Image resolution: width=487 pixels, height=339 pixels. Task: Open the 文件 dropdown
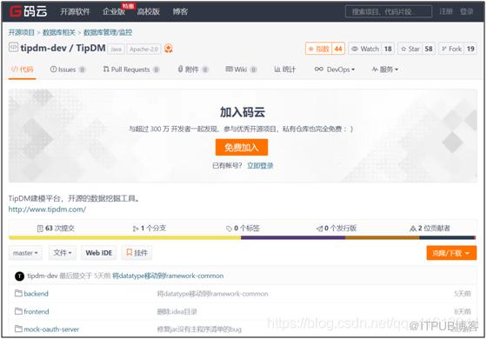point(62,253)
